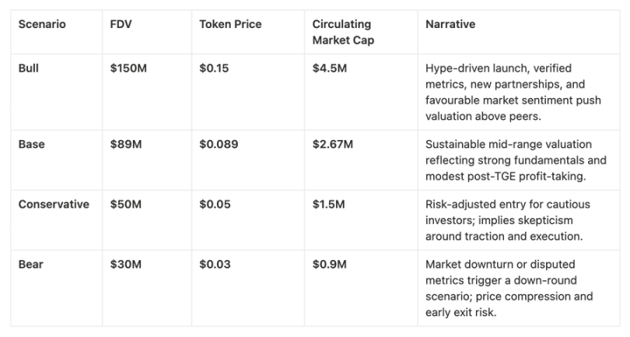Click the $50M FDV value
This screenshot has width=630, height=337.
click(x=126, y=204)
